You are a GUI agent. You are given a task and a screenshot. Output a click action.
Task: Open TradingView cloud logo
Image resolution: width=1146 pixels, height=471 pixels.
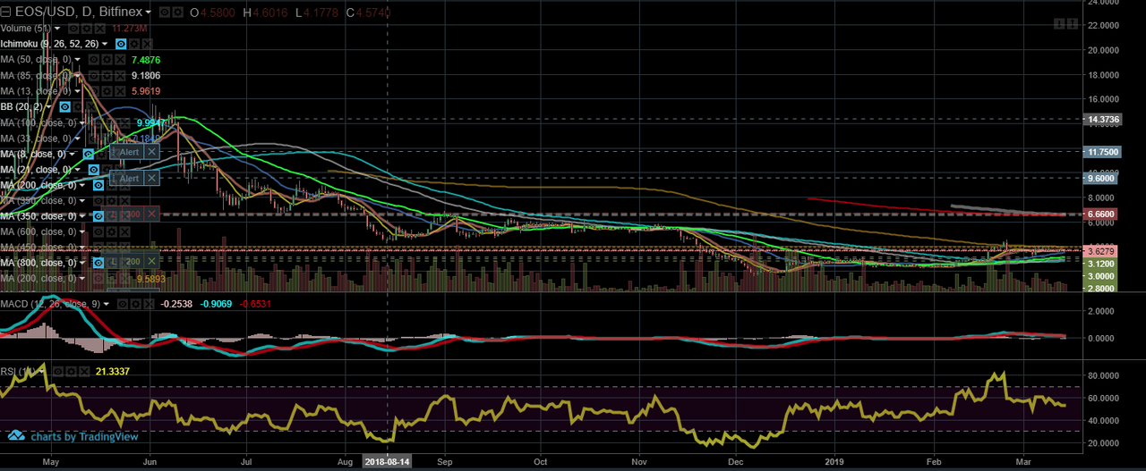(17, 435)
